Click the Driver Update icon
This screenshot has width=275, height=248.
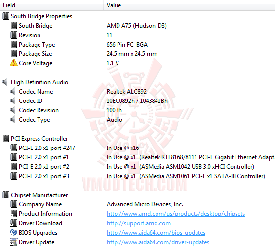tap(14, 242)
